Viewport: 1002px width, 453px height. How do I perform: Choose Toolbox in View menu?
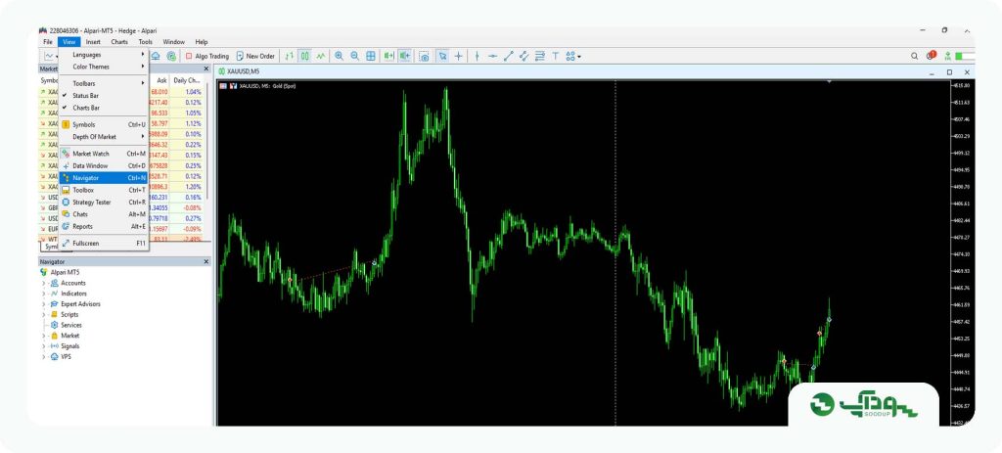click(104, 190)
